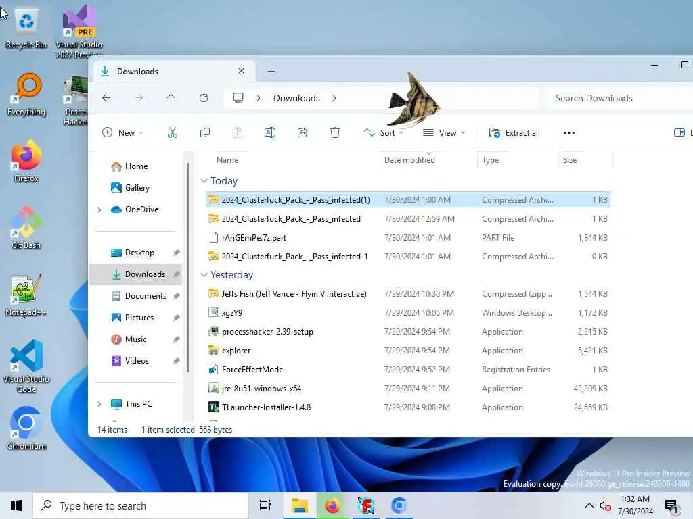The image size is (693, 519).
Task: Select jre-8u51-windows-x64 installer
Action: click(x=408, y=389)
